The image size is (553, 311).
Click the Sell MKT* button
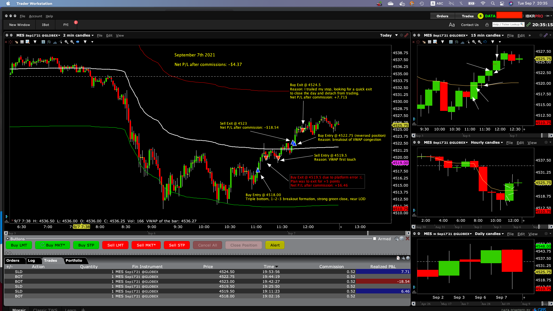tap(146, 245)
